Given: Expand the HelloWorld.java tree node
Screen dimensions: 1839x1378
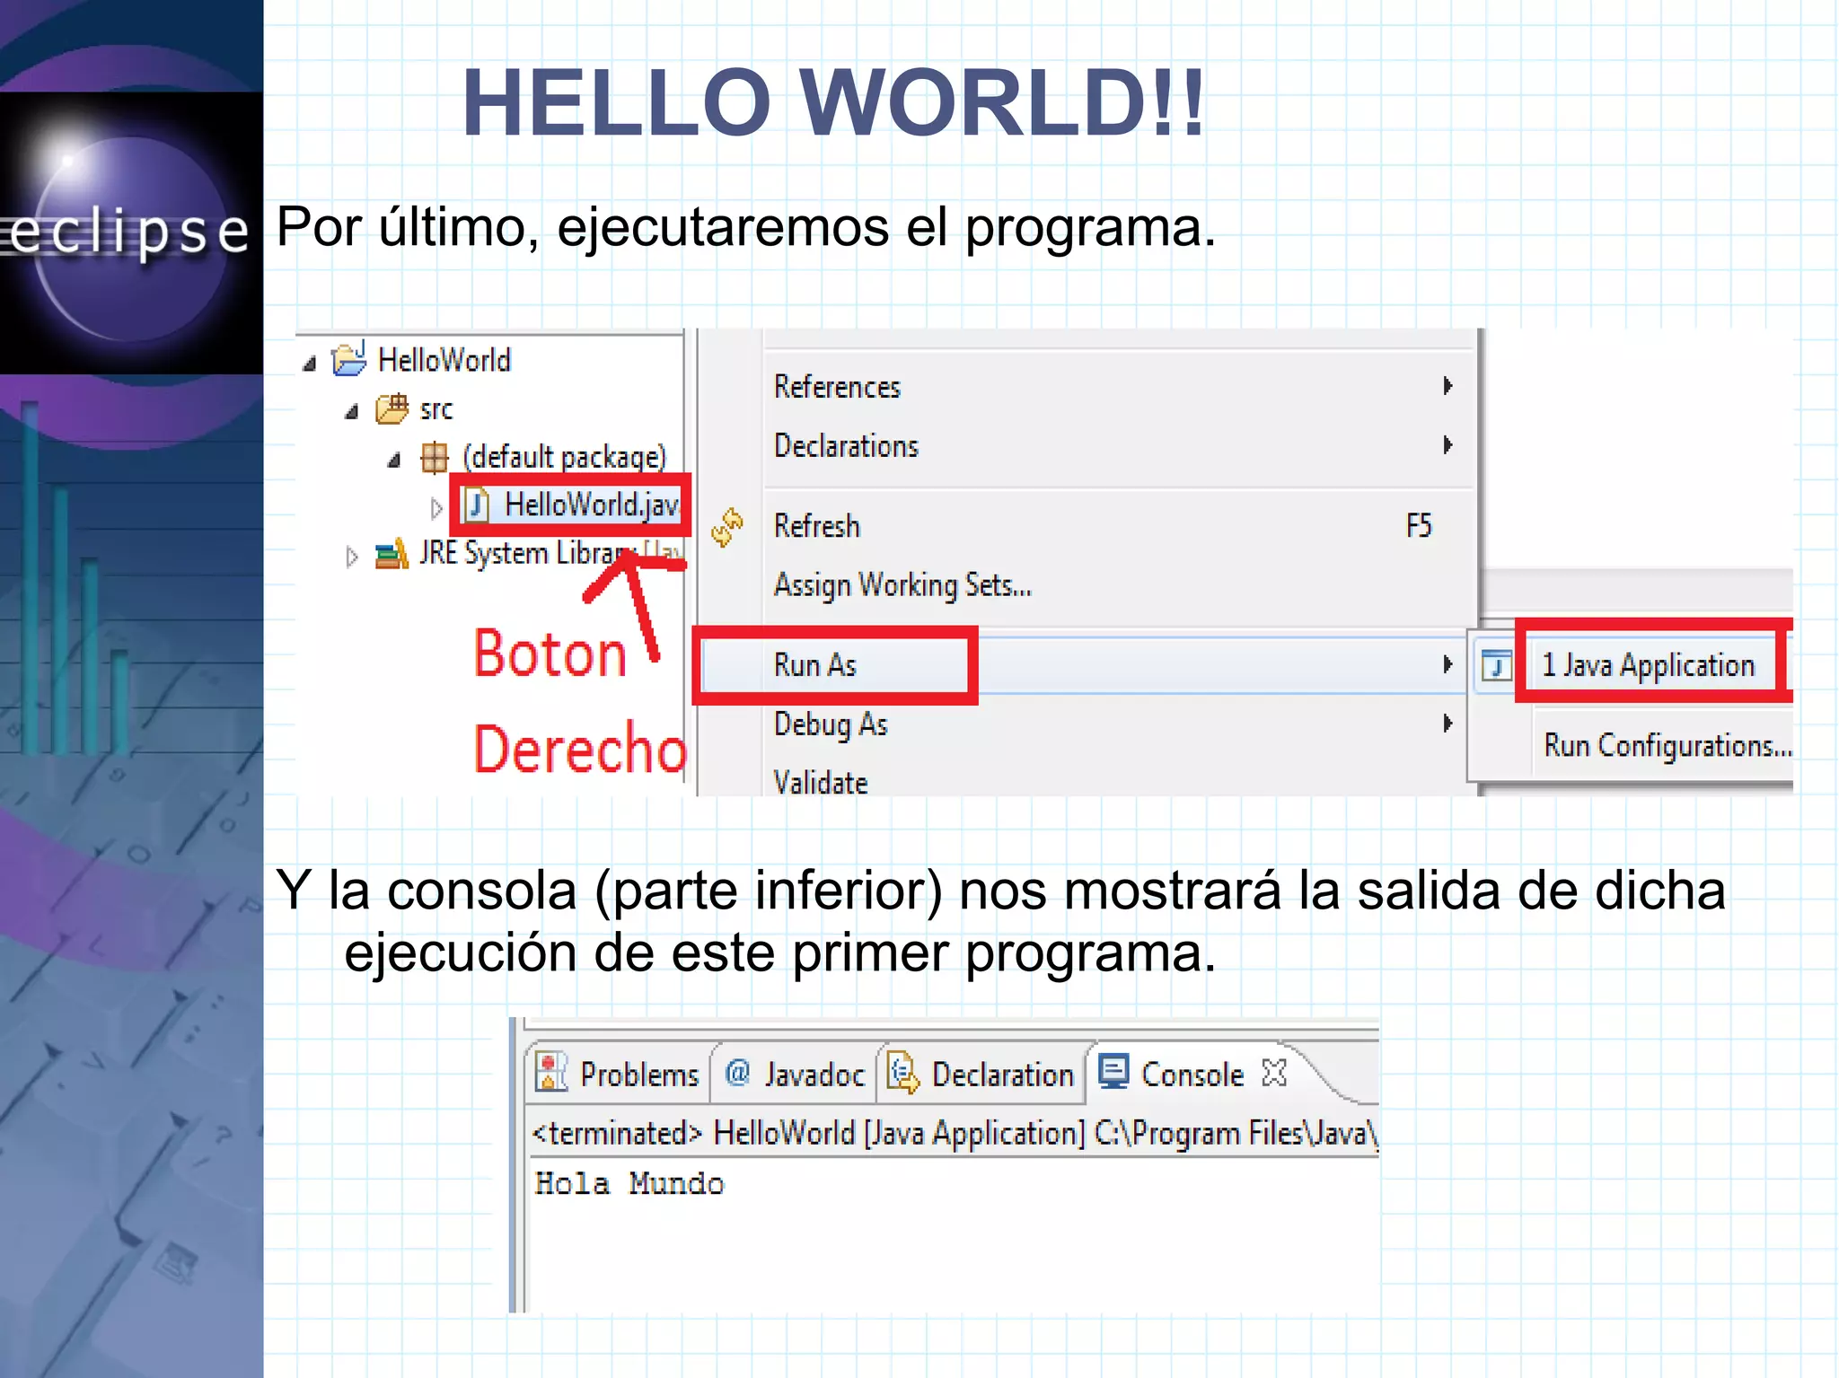Looking at the screenshot, I should click(x=436, y=508).
